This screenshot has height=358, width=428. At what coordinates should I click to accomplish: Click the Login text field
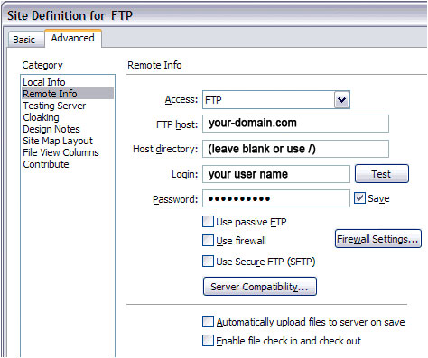click(276, 174)
